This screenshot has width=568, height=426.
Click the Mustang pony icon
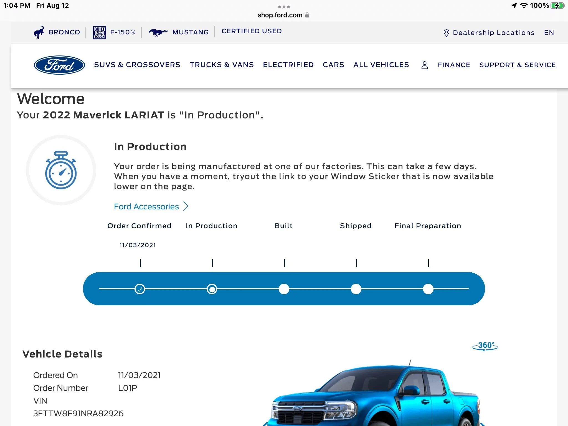click(158, 32)
